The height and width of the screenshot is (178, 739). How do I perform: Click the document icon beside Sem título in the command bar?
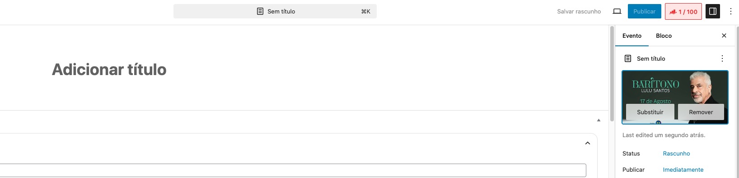point(260,11)
